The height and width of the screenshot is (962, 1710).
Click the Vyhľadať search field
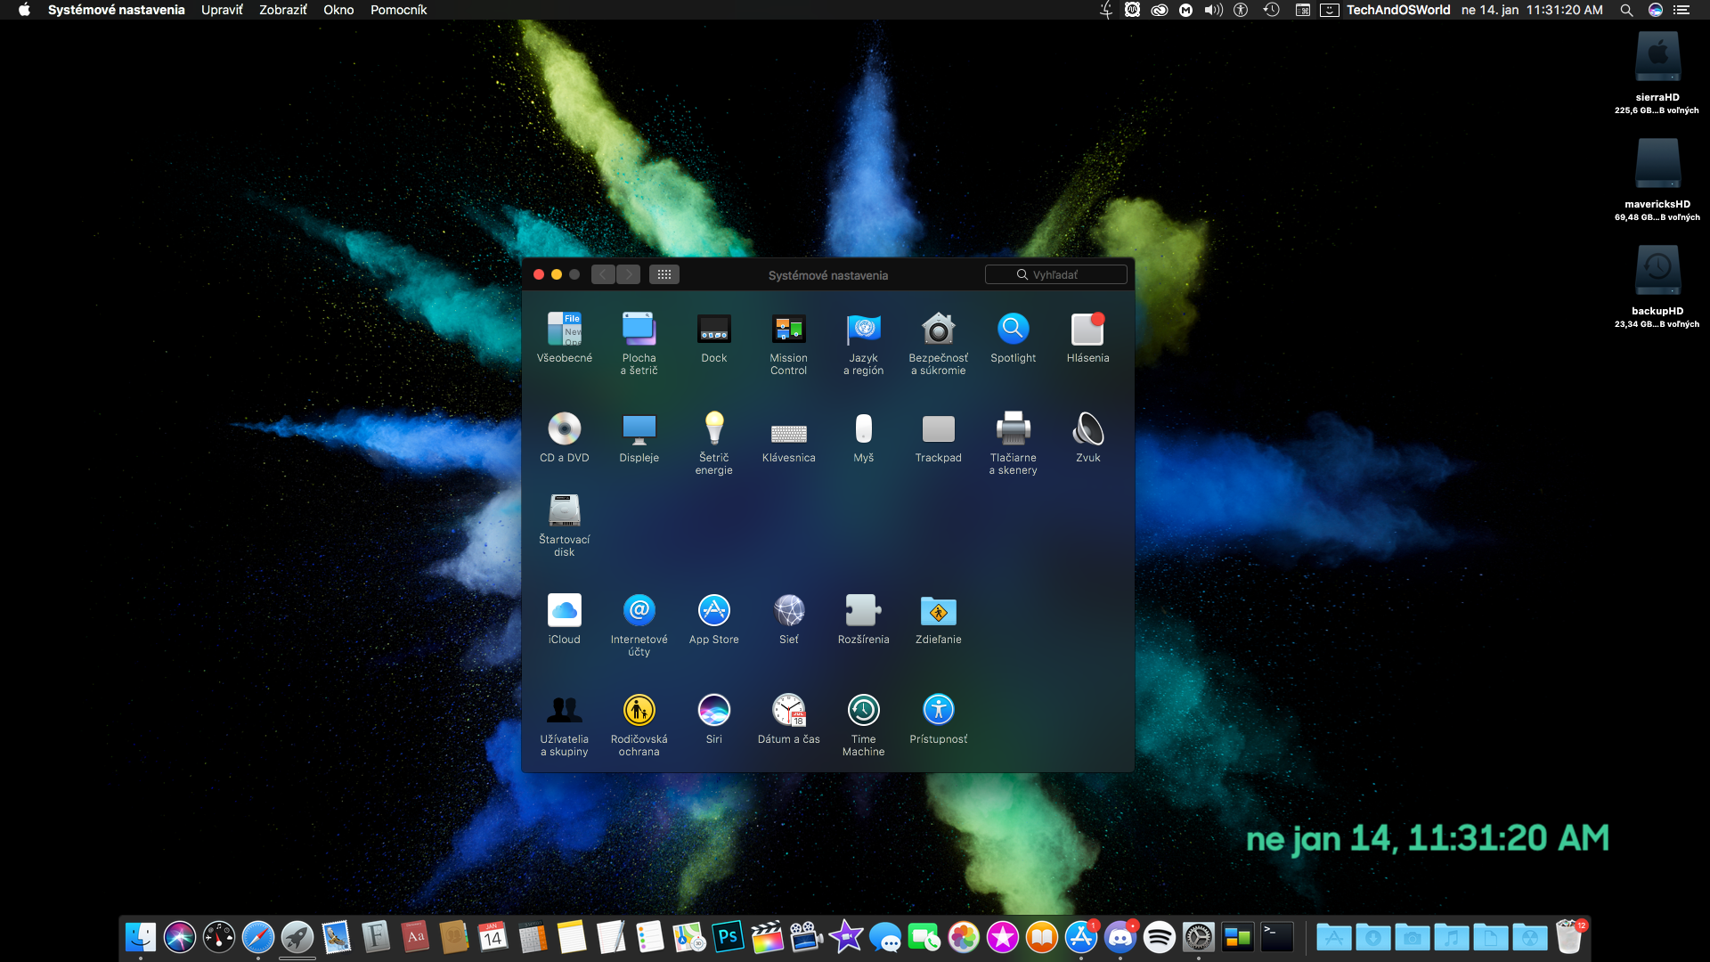click(1055, 274)
